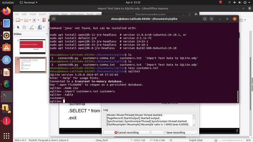
Task: Switch to LibreOffice Impress dock icon
Action: (6, 72)
